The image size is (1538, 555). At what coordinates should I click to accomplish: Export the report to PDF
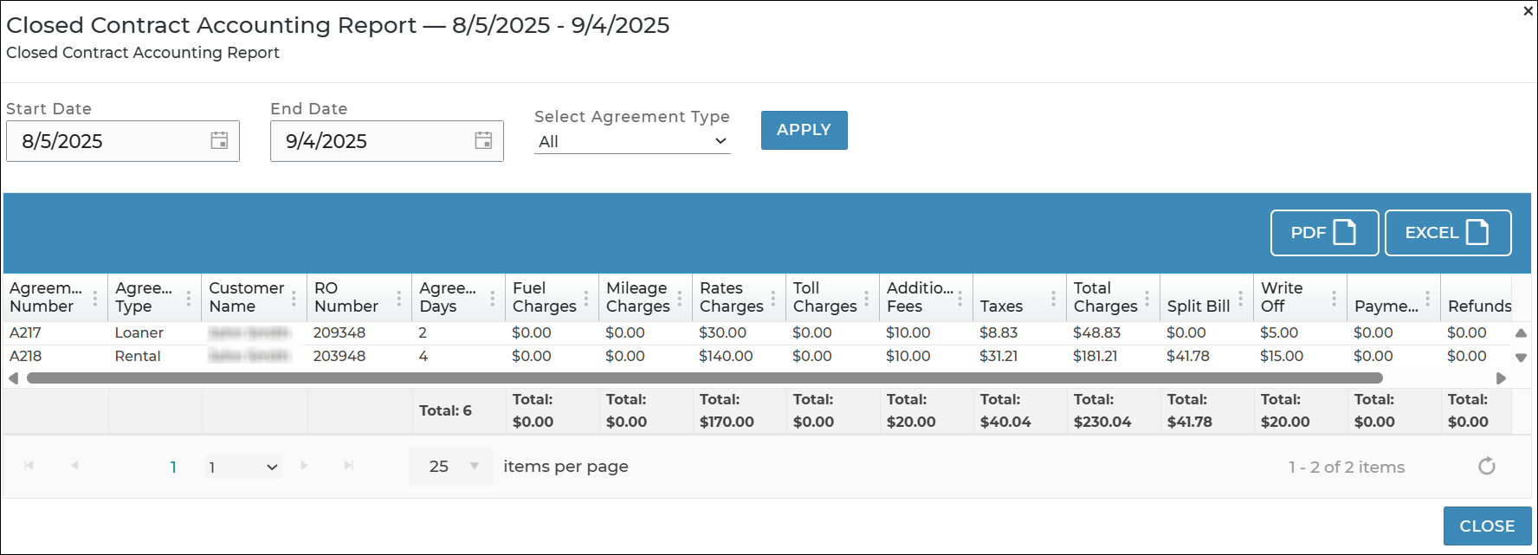(x=1323, y=233)
